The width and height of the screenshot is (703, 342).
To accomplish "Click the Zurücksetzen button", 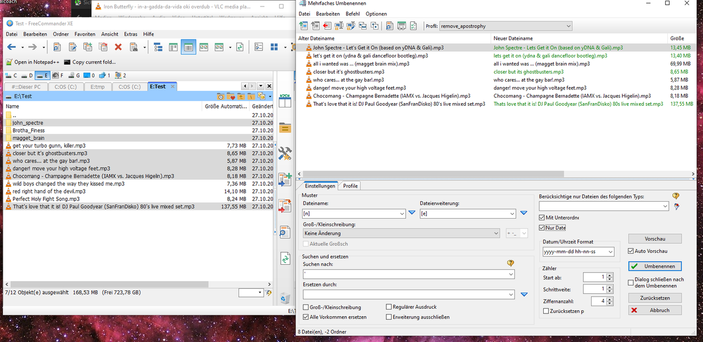I will 655,298.
